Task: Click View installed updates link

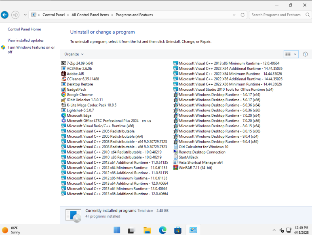Action: tap(25, 40)
